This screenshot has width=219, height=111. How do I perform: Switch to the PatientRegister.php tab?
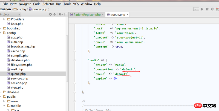87,15
